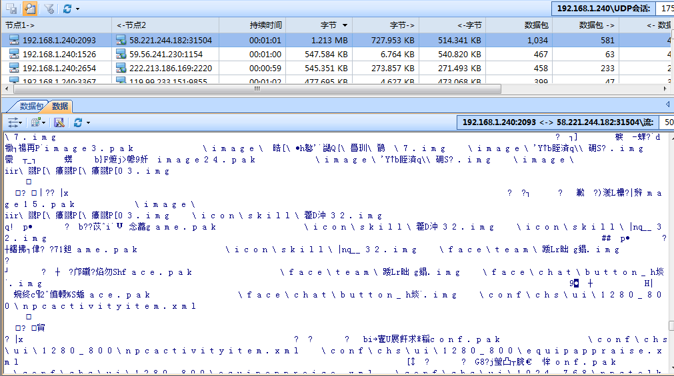Screen dimensions: 674x376
Task: Click globe-computer icon beside 222.213.186.169:2220
Action: tap(121, 69)
